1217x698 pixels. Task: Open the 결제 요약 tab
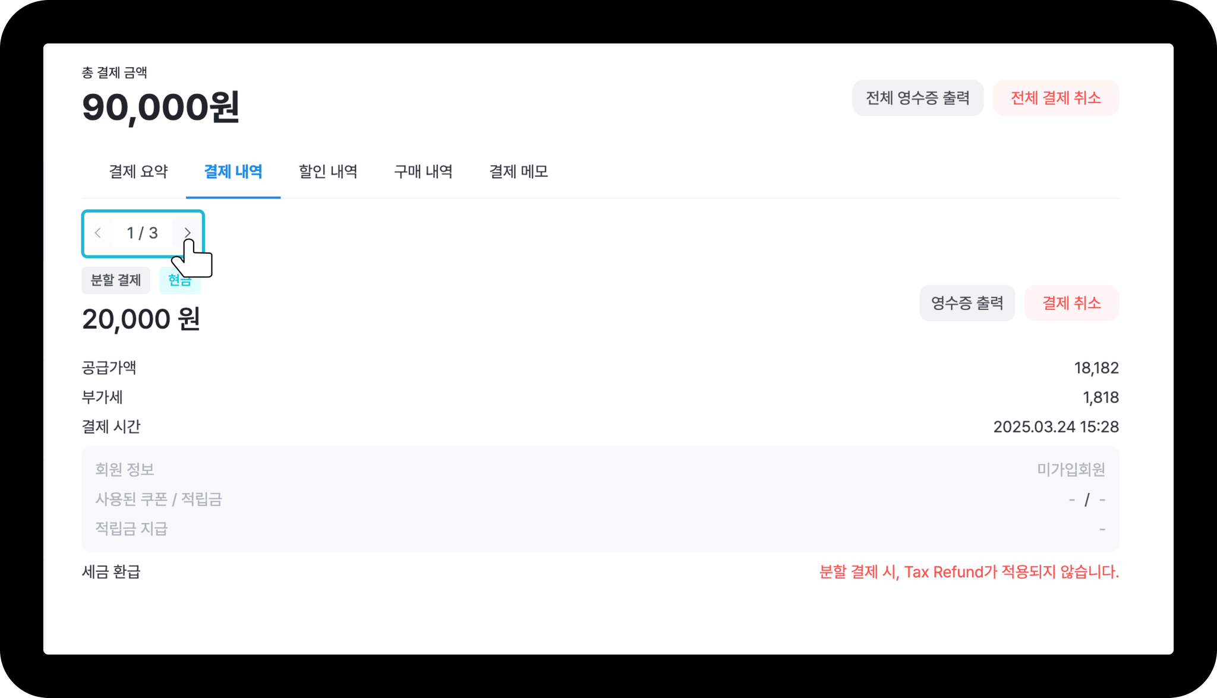(138, 172)
